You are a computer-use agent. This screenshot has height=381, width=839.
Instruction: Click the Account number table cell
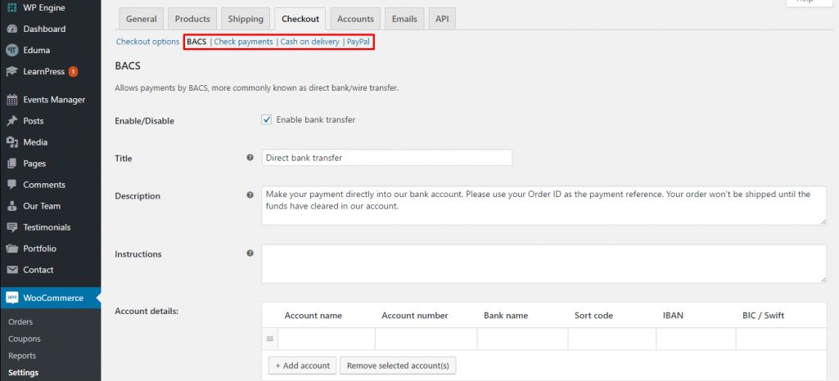[426, 338]
